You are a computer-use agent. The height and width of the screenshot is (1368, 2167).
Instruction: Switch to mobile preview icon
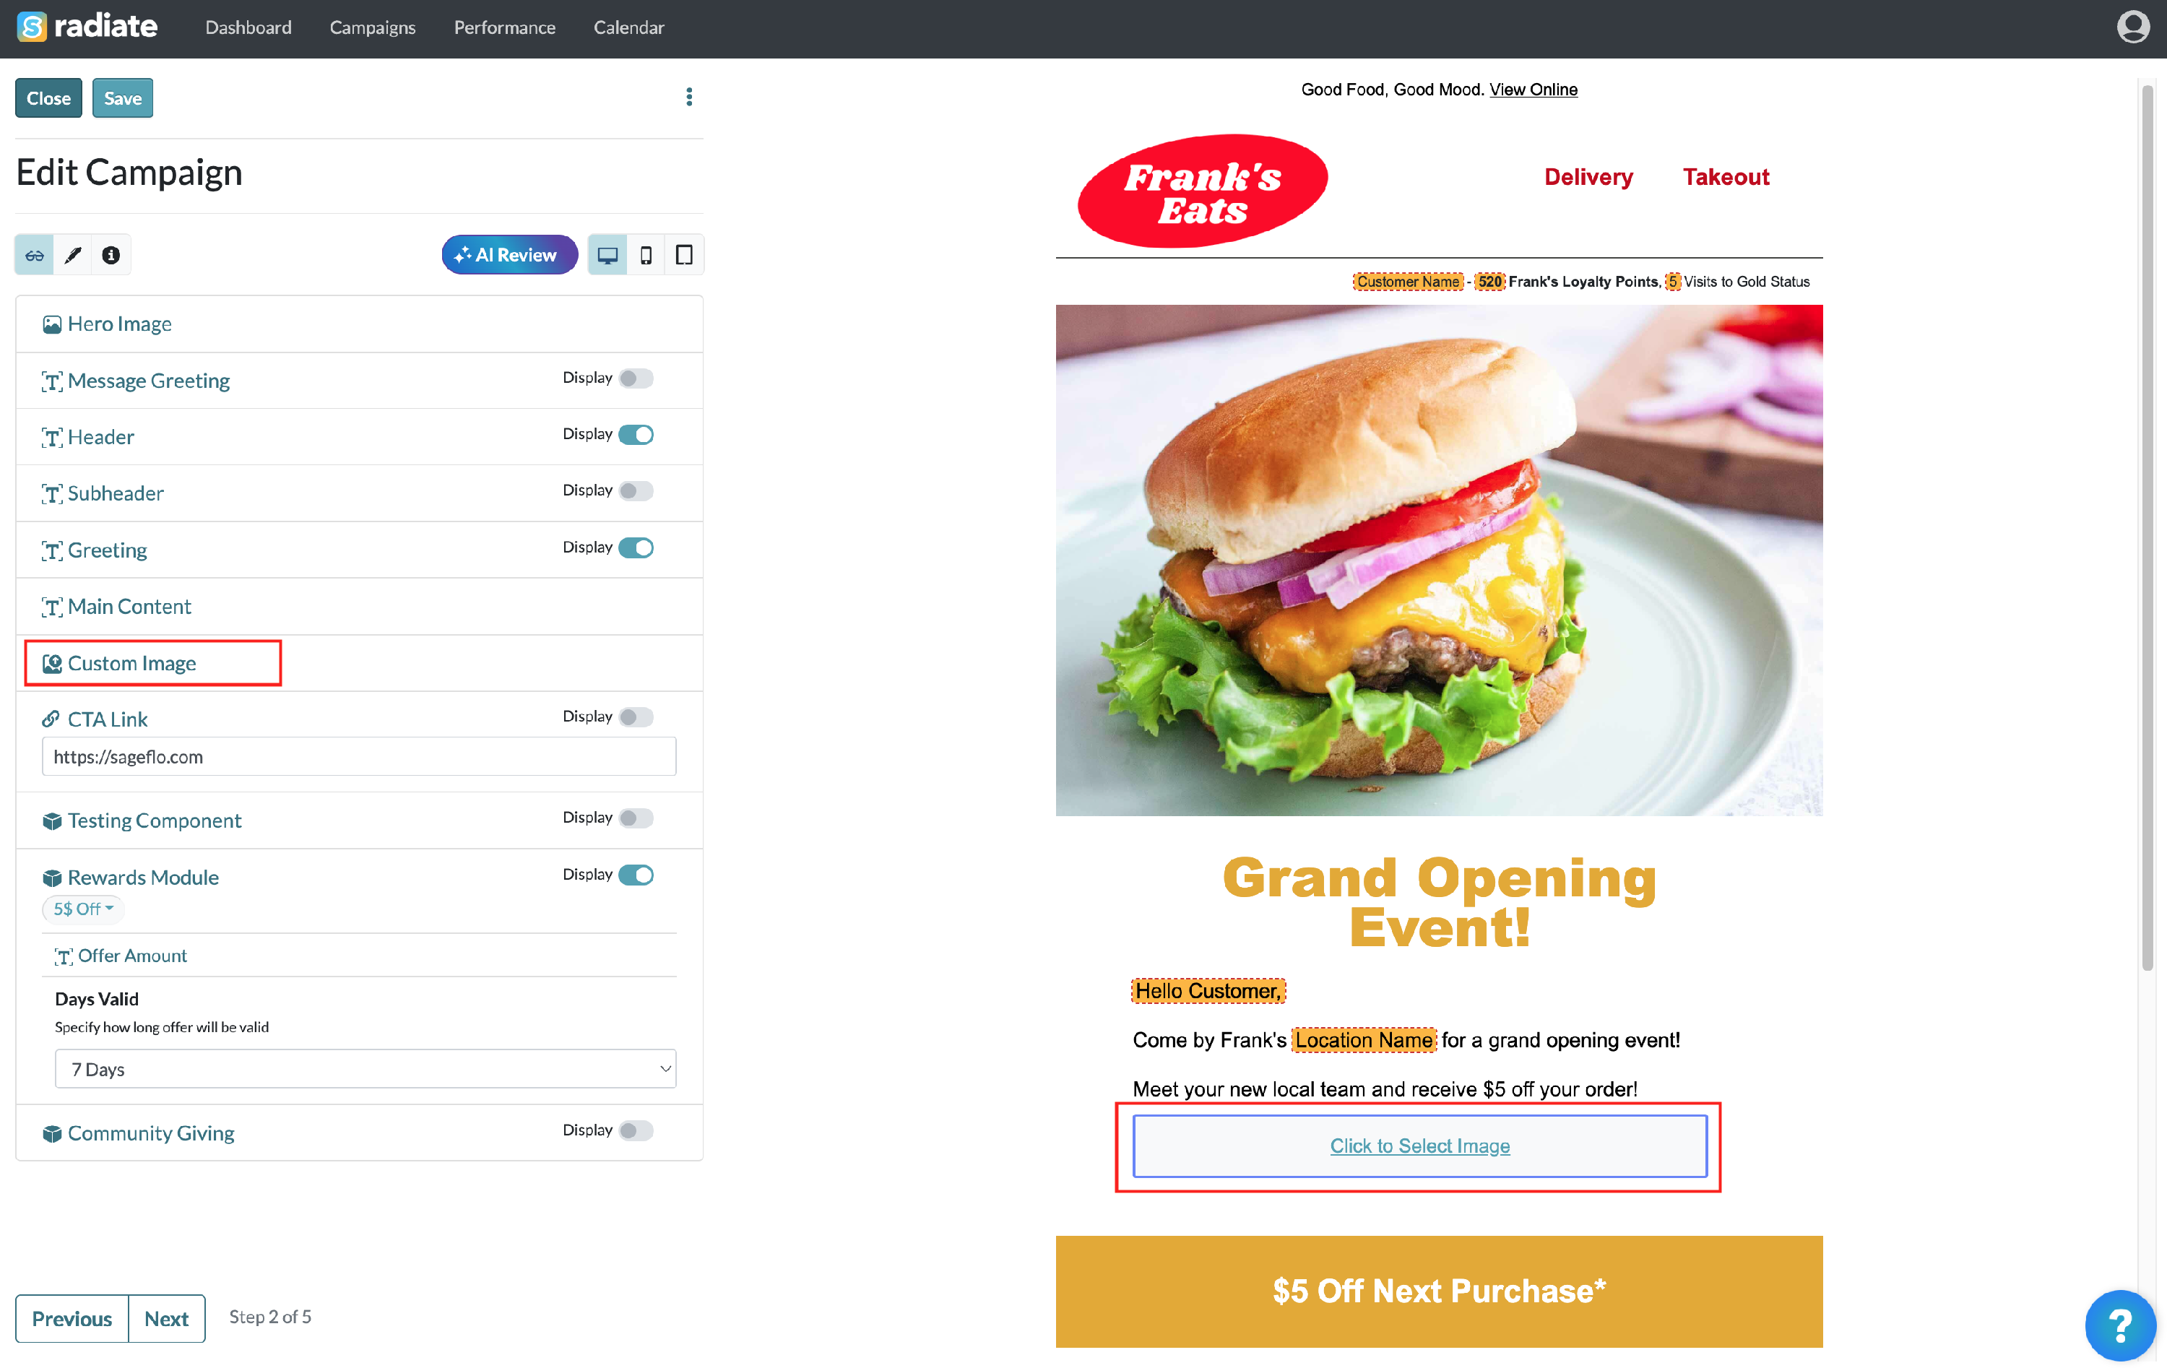pos(645,256)
